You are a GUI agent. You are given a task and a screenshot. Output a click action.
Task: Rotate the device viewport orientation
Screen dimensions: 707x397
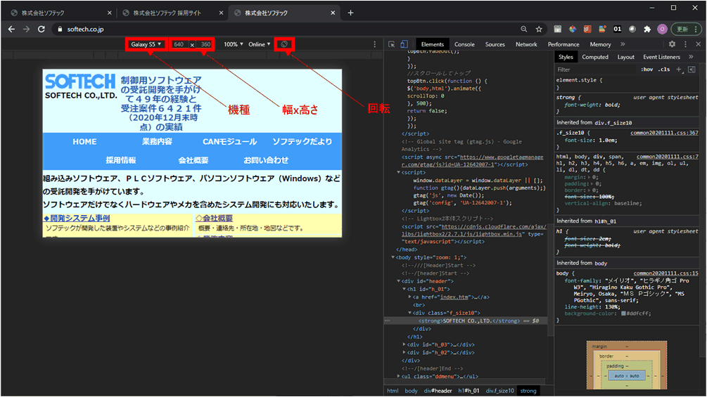pyautogui.click(x=284, y=44)
